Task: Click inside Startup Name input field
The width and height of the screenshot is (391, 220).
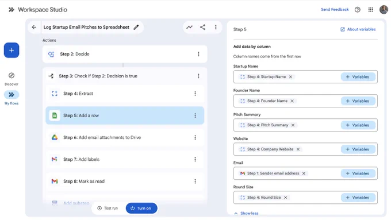Action: [305, 77]
